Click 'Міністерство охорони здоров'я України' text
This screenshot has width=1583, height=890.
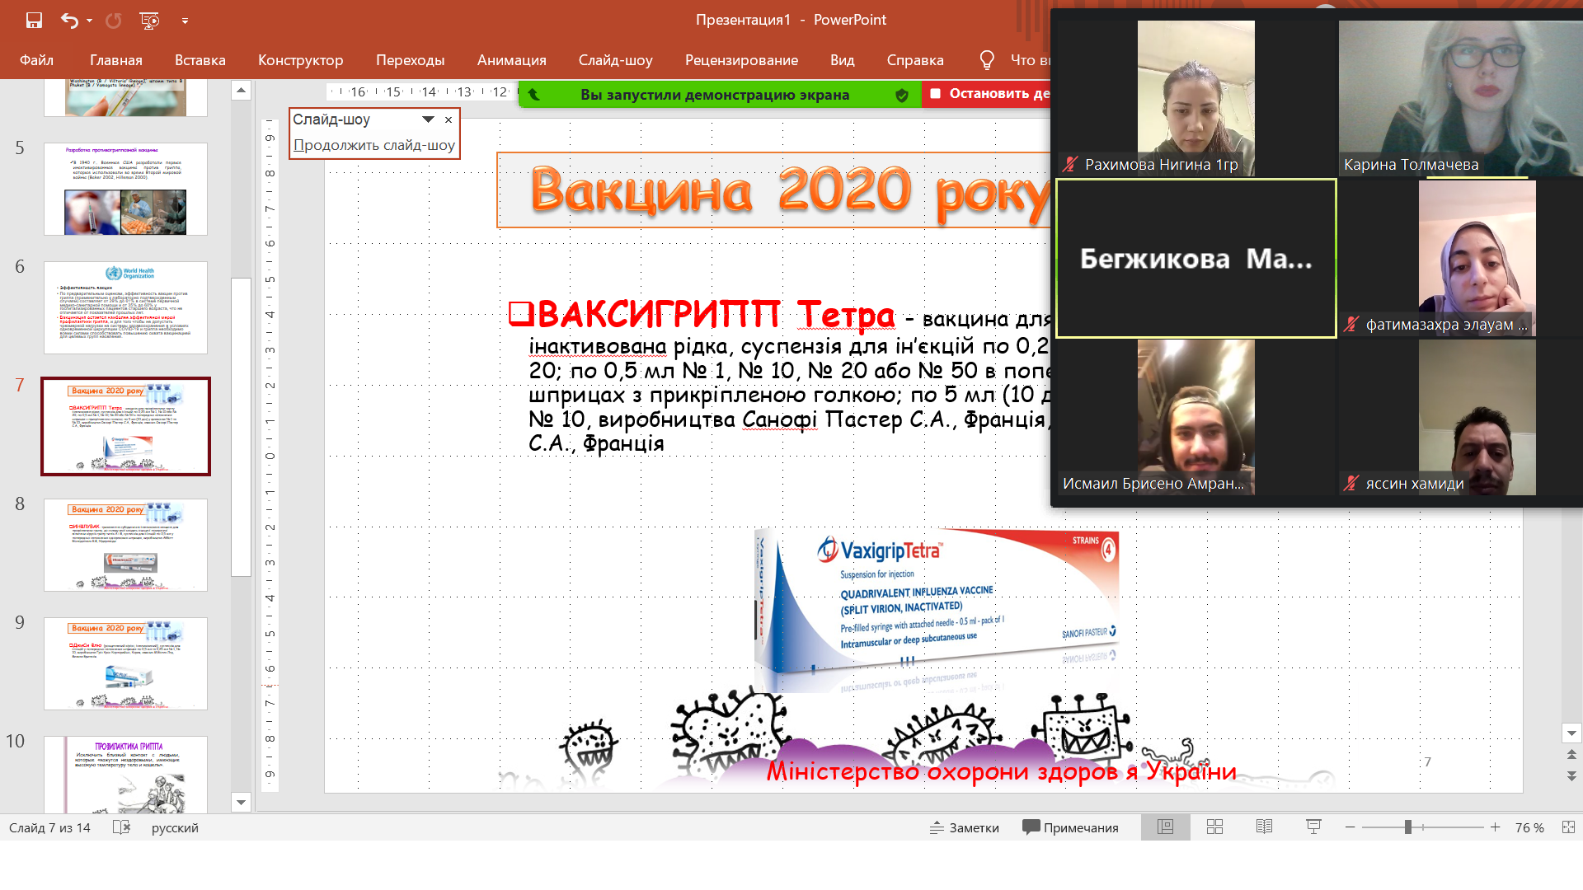tap(1001, 771)
